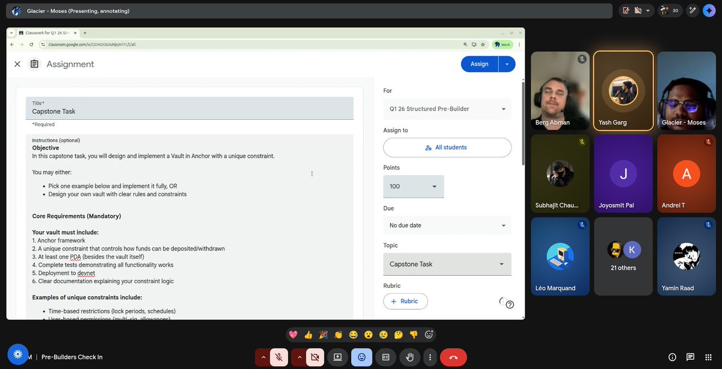
Task: Unmute the microphone in call controls
Action: [279, 357]
